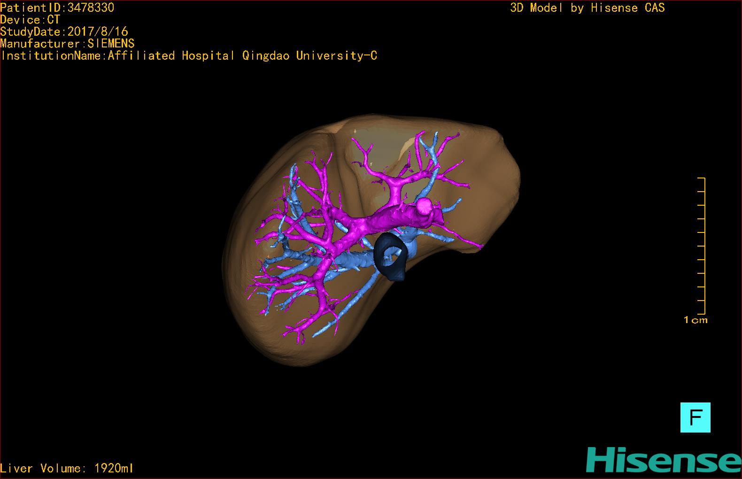Select the light blue hepatic vein trunk
The height and width of the screenshot is (479, 742).
click(352, 259)
